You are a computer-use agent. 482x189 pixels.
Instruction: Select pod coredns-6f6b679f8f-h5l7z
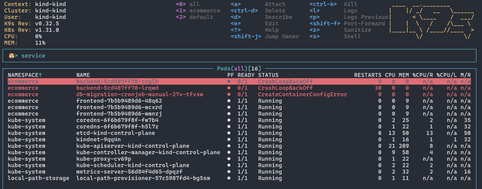coord(239,127)
